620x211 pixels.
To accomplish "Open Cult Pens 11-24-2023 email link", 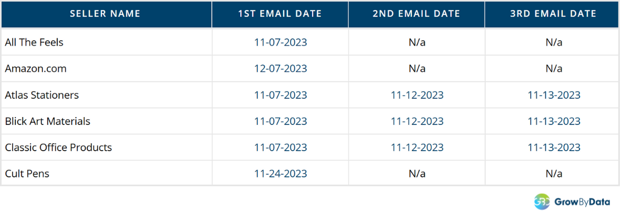I will click(281, 174).
